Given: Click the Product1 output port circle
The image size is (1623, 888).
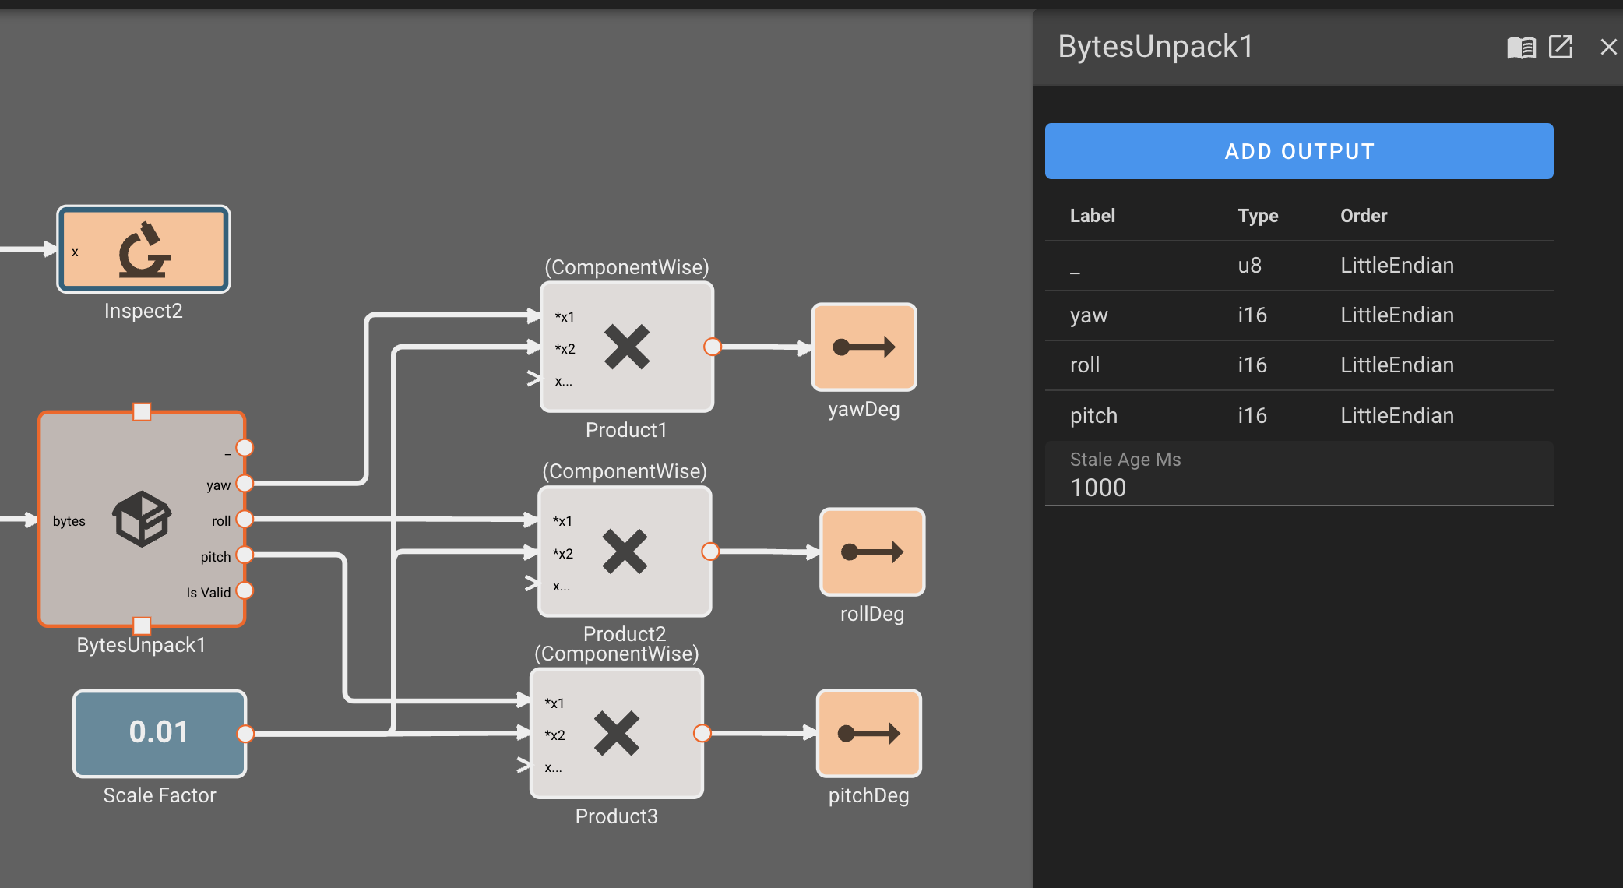Looking at the screenshot, I should (712, 347).
